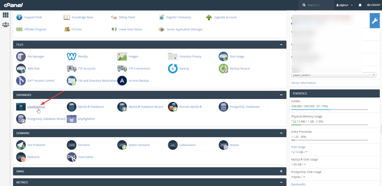Image resolution: width=382 pixels, height=186 pixels.
Task: Open the Addon Domains icon
Action: [122, 145]
